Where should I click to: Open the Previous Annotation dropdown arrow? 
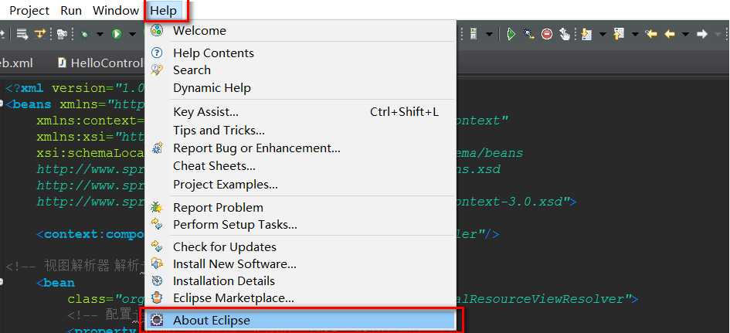click(x=635, y=34)
